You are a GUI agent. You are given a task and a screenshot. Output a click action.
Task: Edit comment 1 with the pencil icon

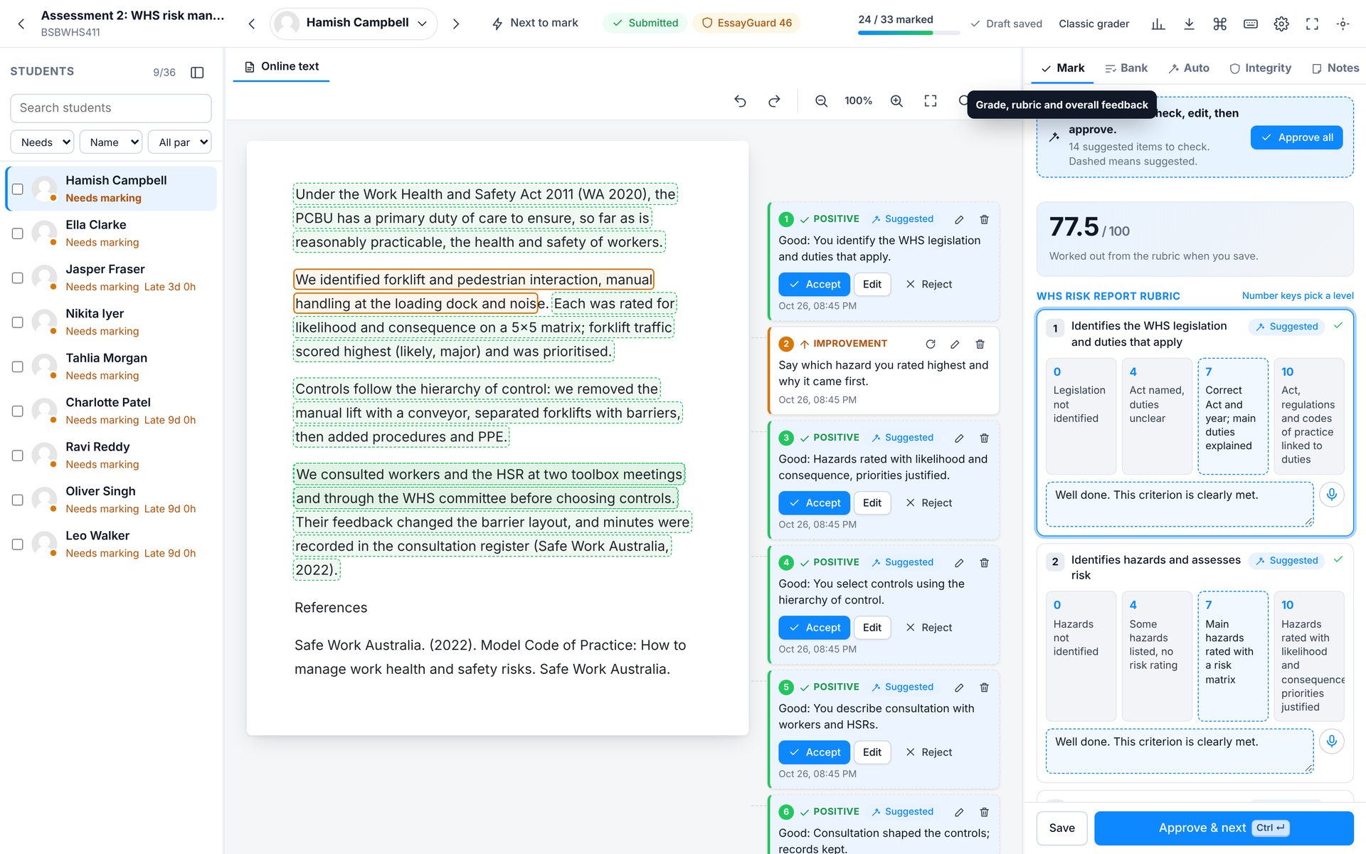click(x=959, y=219)
